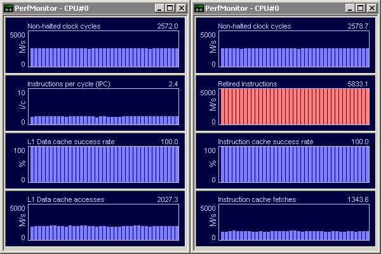
Task: Click right window's Non-halted clock cycles graph
Action: point(294,49)
